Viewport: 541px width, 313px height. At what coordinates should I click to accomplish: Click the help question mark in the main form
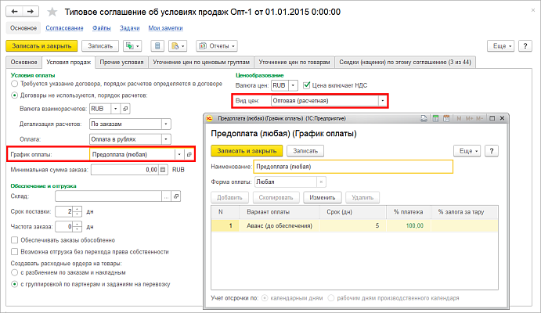(x=529, y=47)
